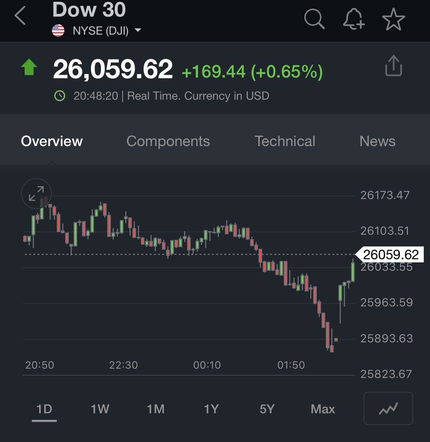Show the 5Y chart range
The width and height of the screenshot is (430, 442).
[267, 409]
